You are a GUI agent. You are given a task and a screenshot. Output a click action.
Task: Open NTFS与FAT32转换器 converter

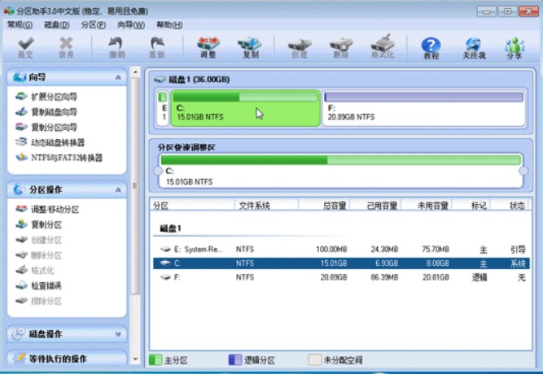[59, 158]
